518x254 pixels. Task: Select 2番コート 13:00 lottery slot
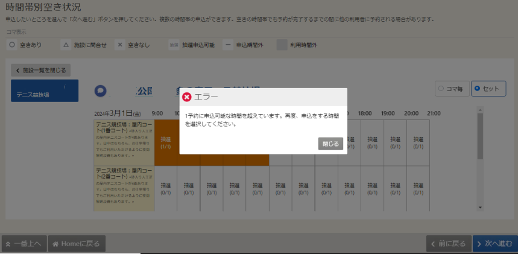(x=257, y=188)
